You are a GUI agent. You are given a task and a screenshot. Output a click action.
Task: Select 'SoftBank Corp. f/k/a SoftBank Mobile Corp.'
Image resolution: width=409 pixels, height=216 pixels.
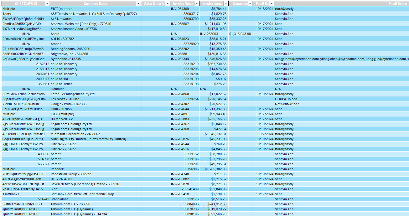tap(96, 194)
